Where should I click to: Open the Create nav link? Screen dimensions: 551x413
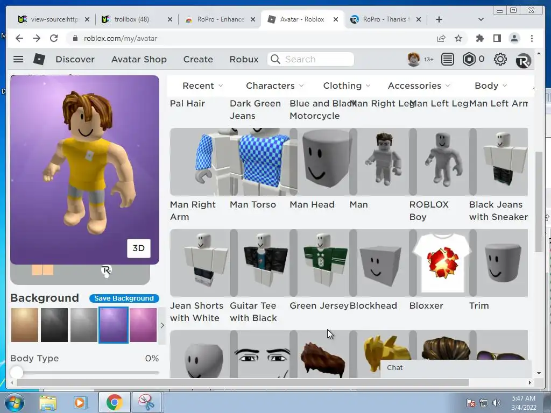pyautogui.click(x=198, y=59)
